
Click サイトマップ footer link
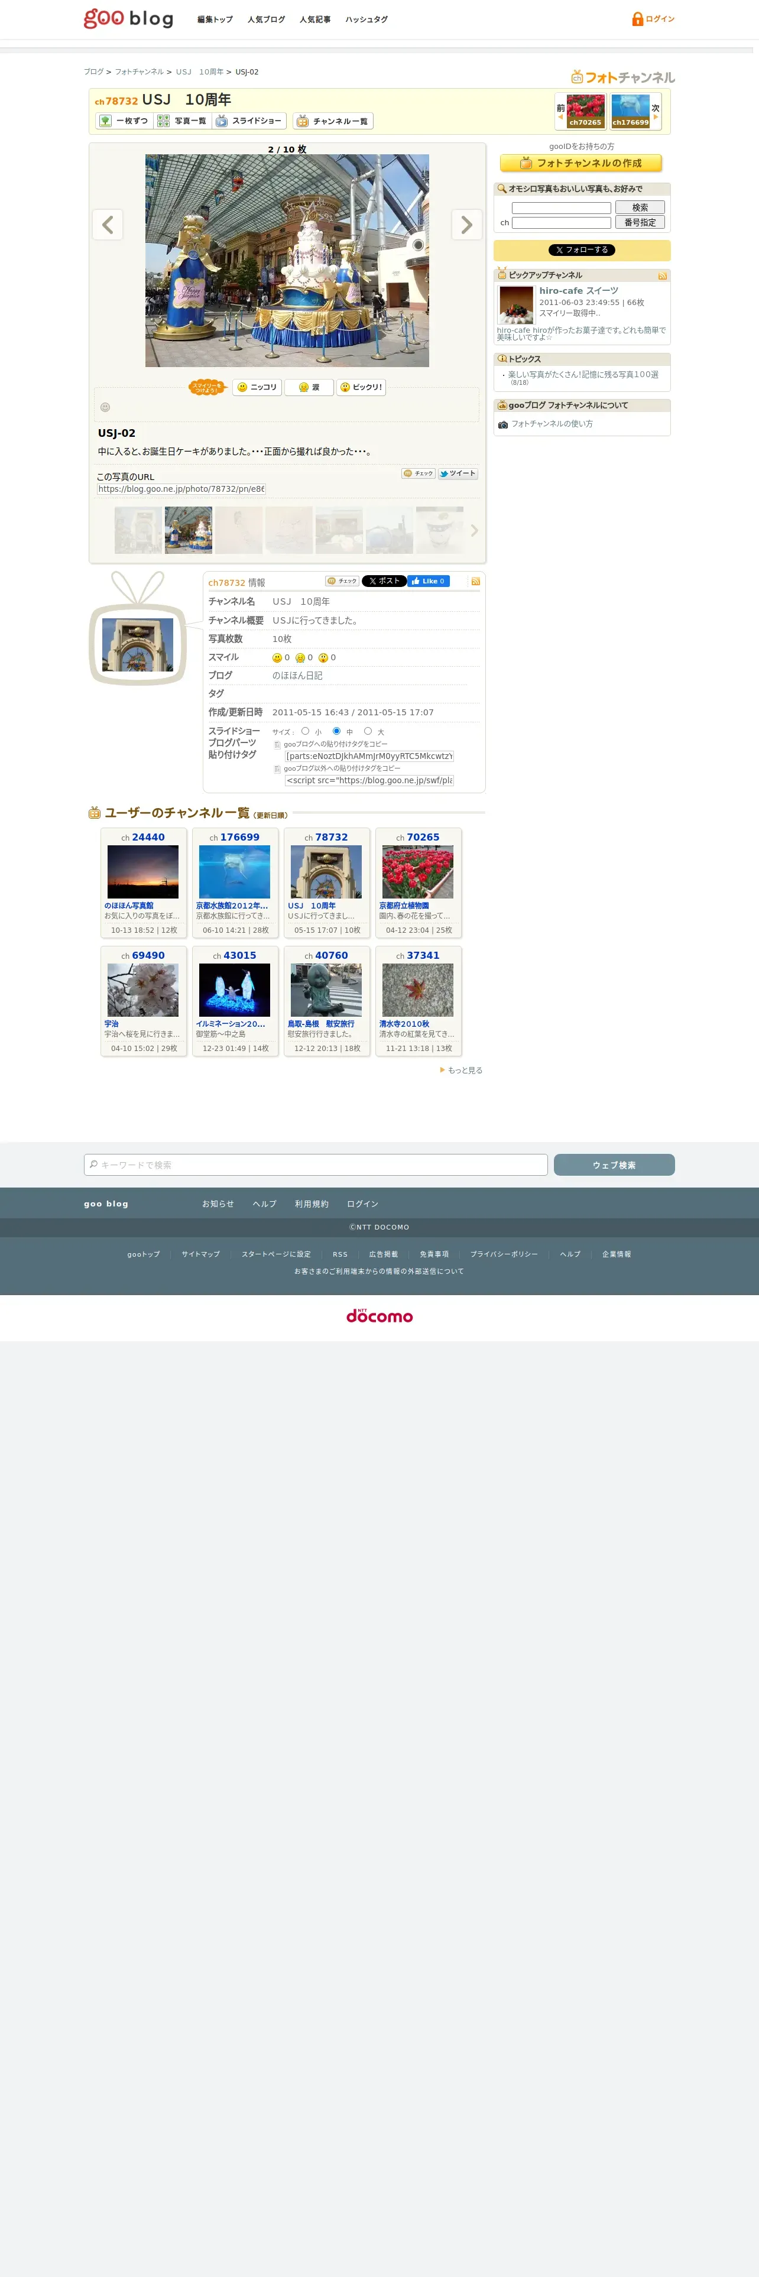click(x=200, y=1254)
